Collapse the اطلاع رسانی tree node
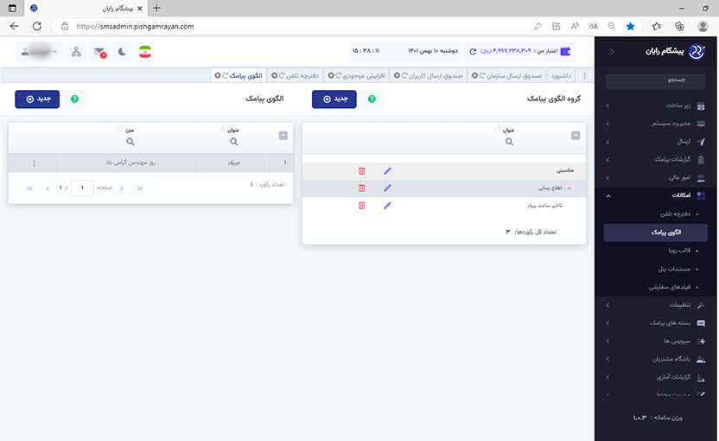Screen dimensions: 719x441 tap(569, 189)
